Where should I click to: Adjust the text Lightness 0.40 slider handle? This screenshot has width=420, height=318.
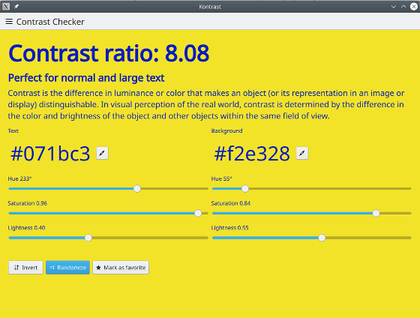pyautogui.click(x=88, y=238)
